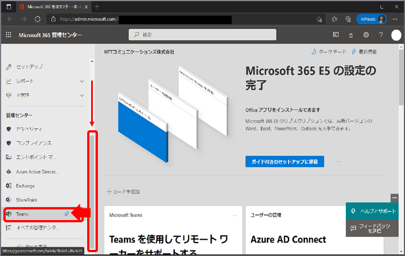
Task: Click the sidebar scrollbar thumb
Action: (92, 191)
